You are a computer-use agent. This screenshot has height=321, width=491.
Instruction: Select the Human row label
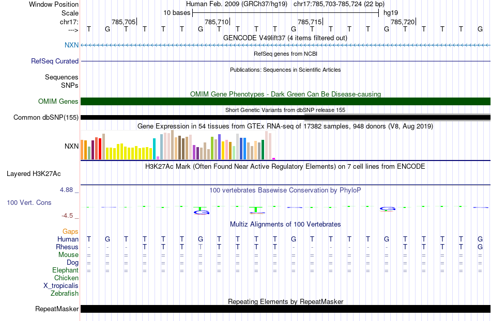[x=68, y=239]
